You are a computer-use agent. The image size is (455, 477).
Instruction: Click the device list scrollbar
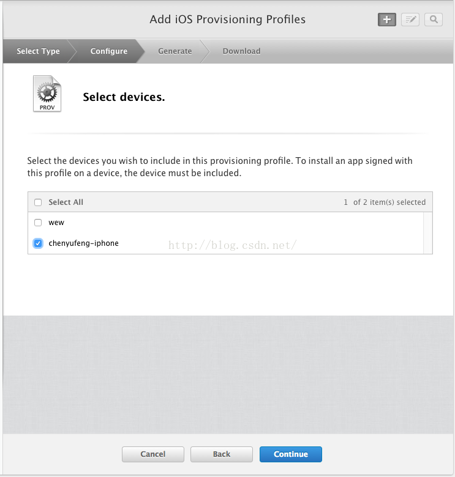pos(427,232)
